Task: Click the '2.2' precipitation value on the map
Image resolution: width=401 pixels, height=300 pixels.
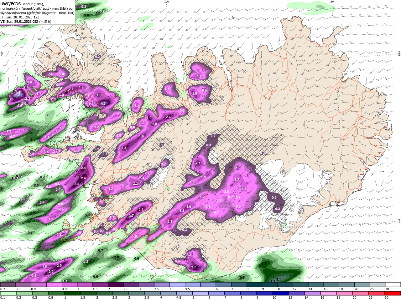Action: pos(135,184)
